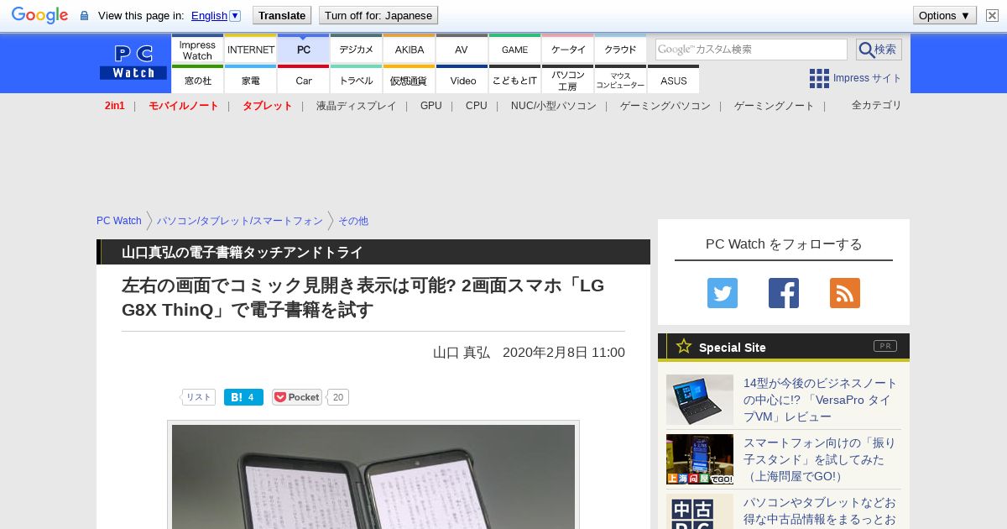Open the Car tab
This screenshot has width=1007, height=529.
coord(304,80)
